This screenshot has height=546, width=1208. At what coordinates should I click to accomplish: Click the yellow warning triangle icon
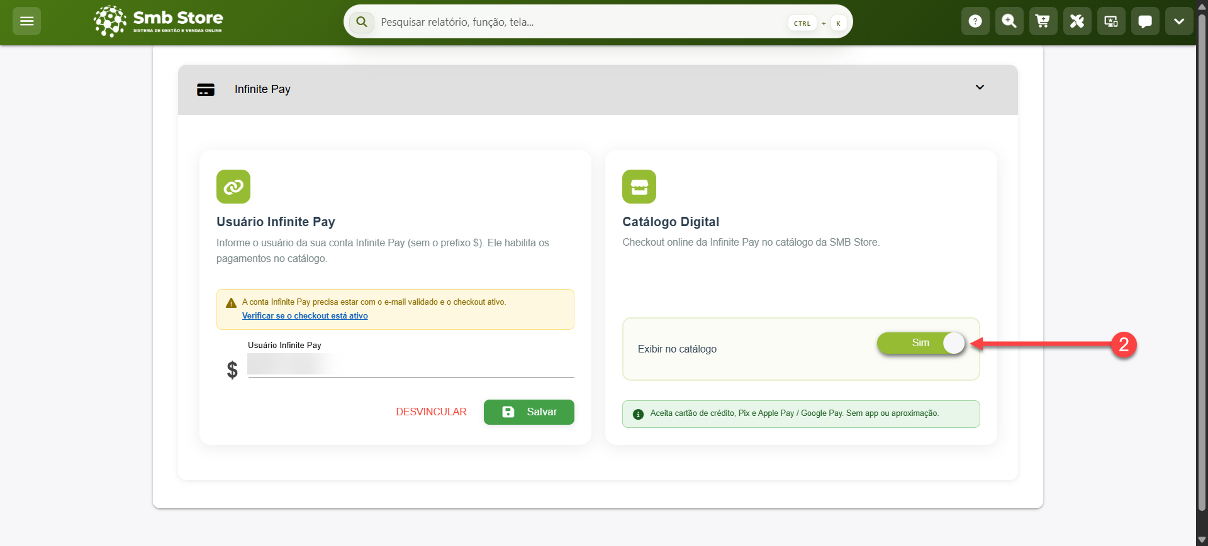[231, 303]
